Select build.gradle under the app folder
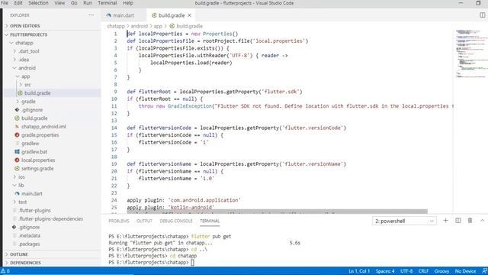Viewport: 488px width, 275px height. (37, 93)
